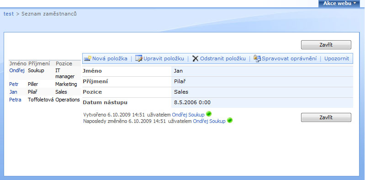The width and height of the screenshot is (365, 180).
Task: Open employee Ondřej in the list
Action: coord(17,70)
